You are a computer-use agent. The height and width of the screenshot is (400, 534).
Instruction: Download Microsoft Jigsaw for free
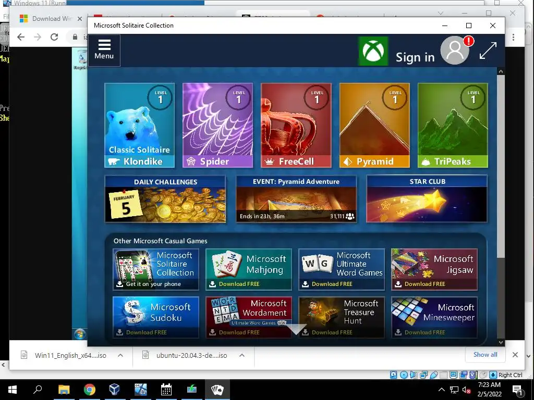click(x=434, y=269)
